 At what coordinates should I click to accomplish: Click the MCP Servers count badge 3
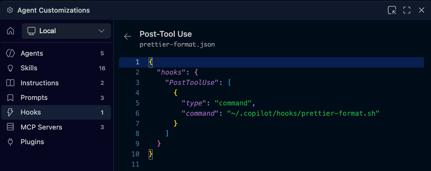[102, 127]
